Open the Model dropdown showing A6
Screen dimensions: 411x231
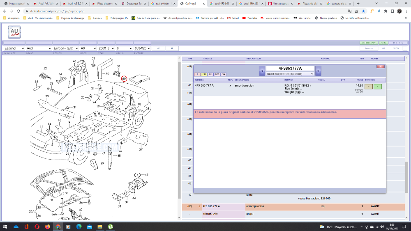(x=88, y=48)
